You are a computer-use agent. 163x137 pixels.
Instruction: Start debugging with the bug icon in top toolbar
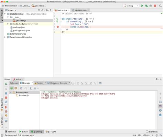146,6
